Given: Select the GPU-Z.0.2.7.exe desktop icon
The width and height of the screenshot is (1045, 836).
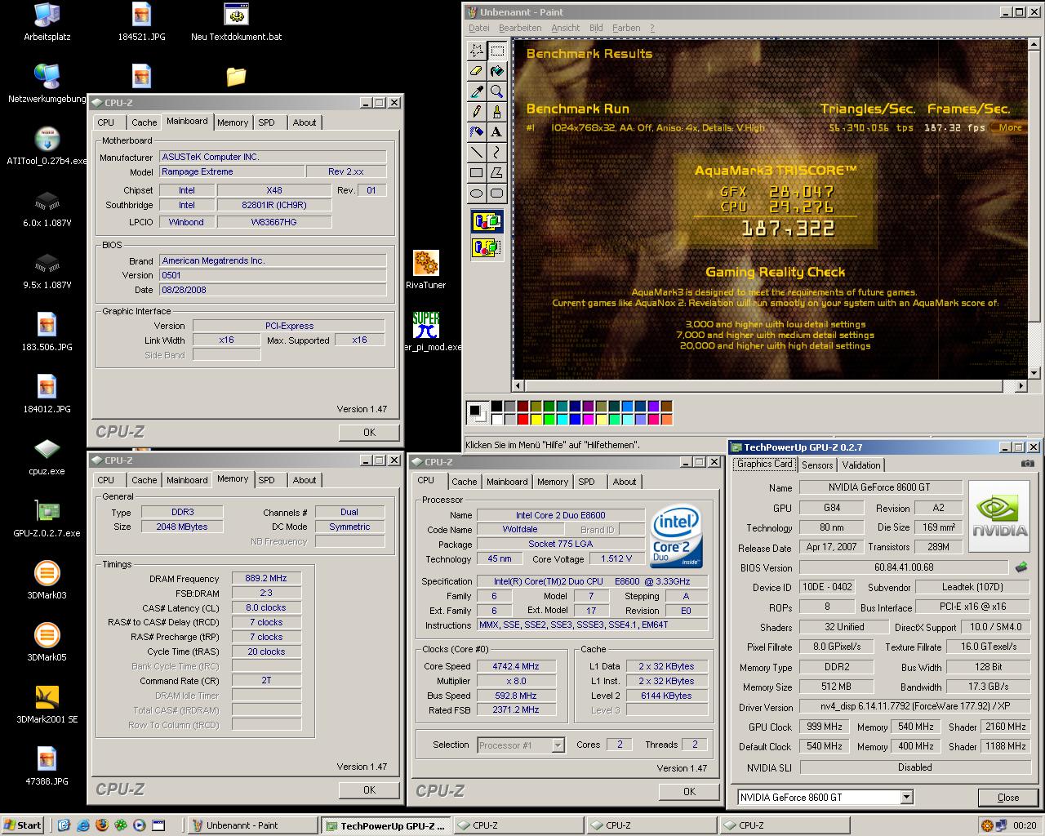Looking at the screenshot, I should click(x=47, y=518).
